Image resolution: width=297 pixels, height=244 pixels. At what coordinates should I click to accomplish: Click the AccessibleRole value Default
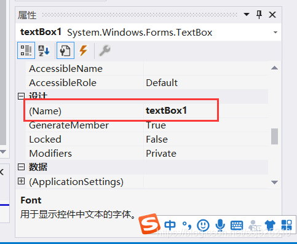(x=162, y=83)
